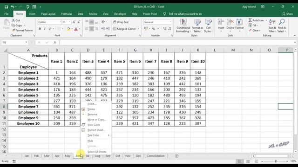Click Merge & Center

pyautogui.click(x=124, y=29)
